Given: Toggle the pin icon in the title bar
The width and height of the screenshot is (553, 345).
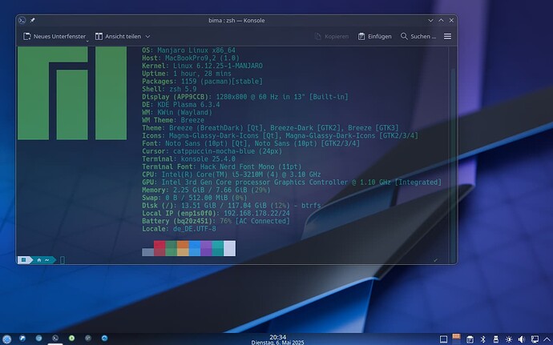Looking at the screenshot, I should pos(32,21).
